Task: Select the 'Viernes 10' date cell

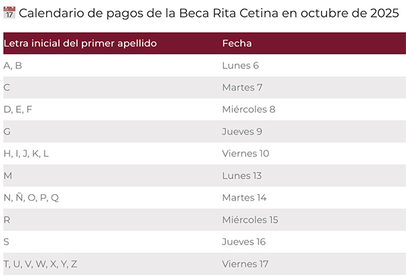Action: [245, 154]
